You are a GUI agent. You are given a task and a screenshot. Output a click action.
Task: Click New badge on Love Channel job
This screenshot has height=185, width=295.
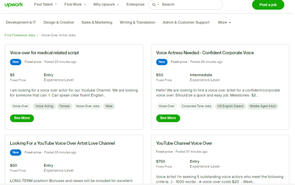click(16, 152)
